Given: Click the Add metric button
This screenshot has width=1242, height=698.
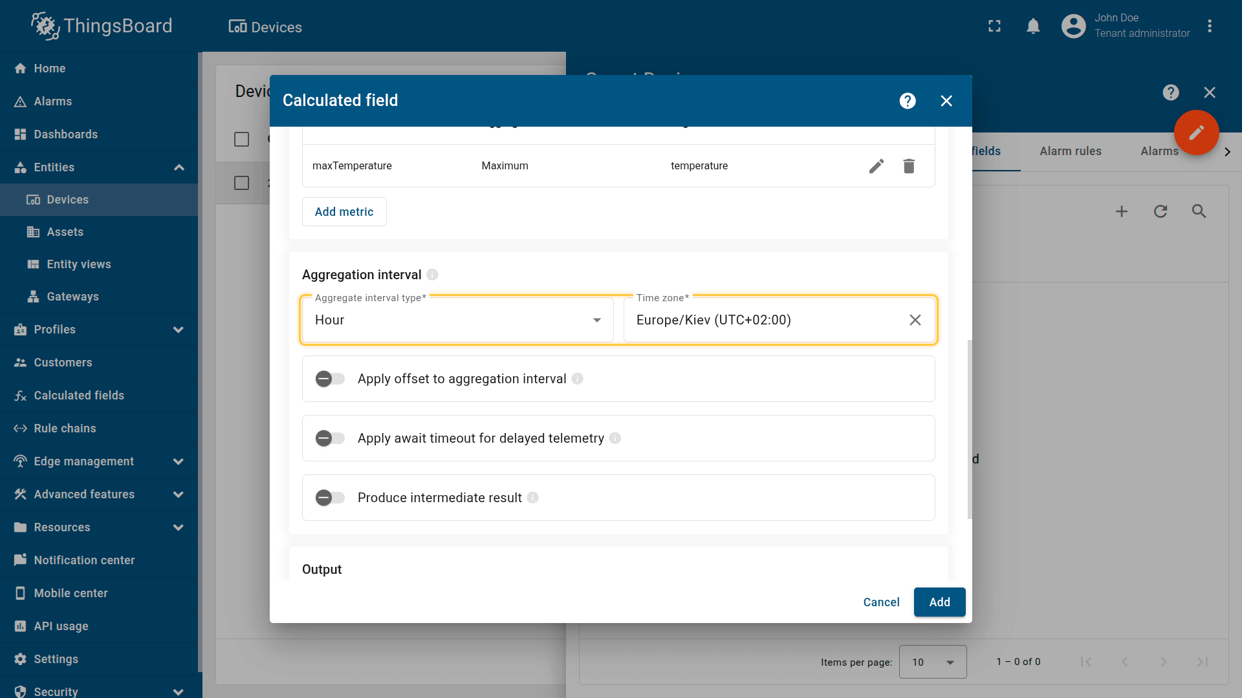Looking at the screenshot, I should pyautogui.click(x=344, y=212).
